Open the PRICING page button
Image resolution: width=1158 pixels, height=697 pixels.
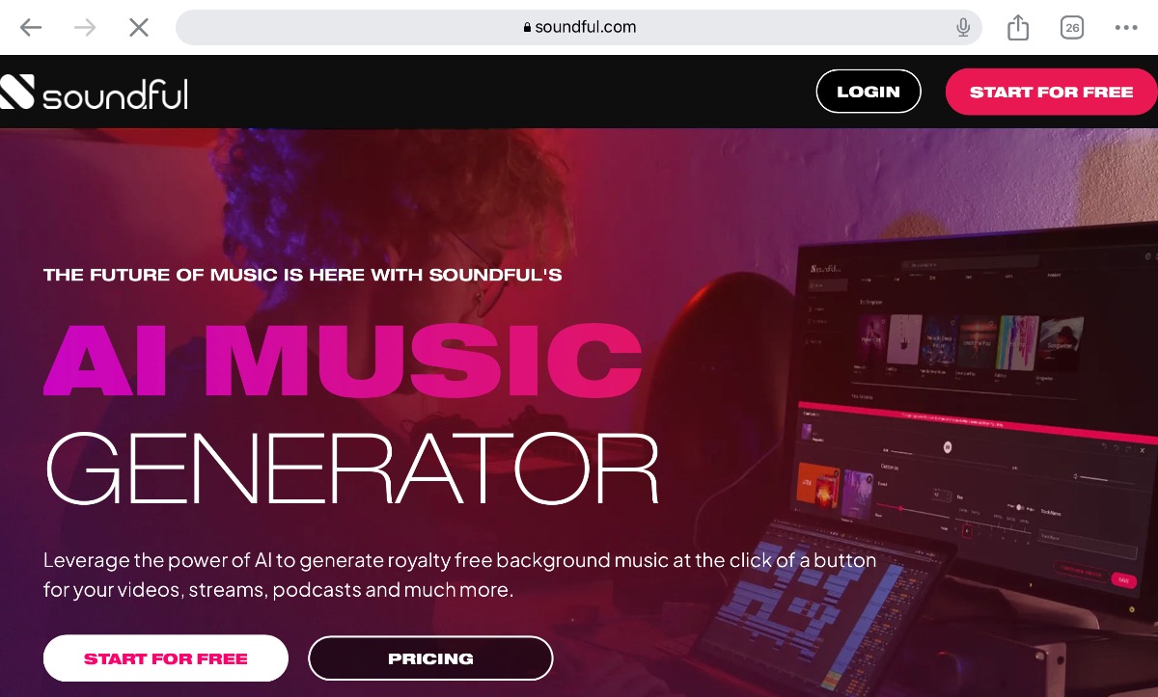coord(430,658)
